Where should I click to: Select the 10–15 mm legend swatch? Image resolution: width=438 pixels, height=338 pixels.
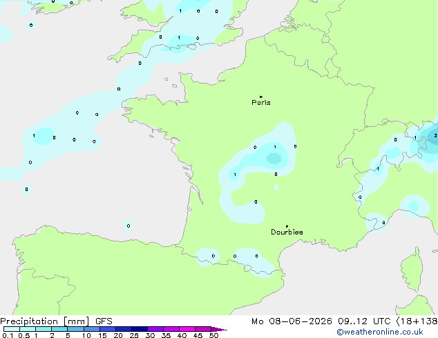(91, 329)
